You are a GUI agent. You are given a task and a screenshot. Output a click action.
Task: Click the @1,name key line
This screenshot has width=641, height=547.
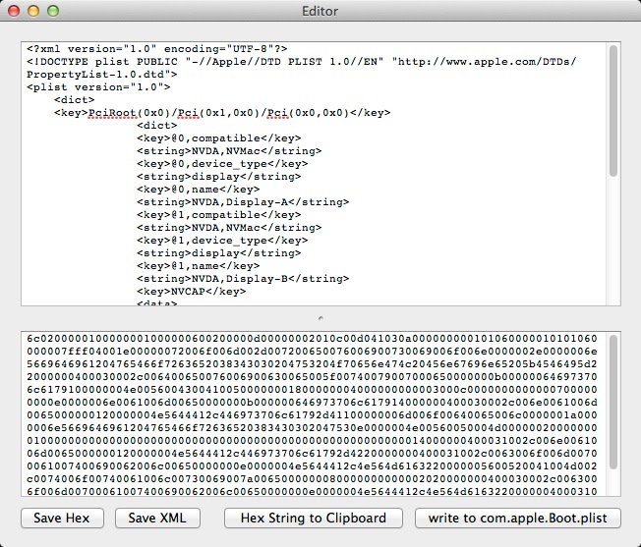coord(198,266)
